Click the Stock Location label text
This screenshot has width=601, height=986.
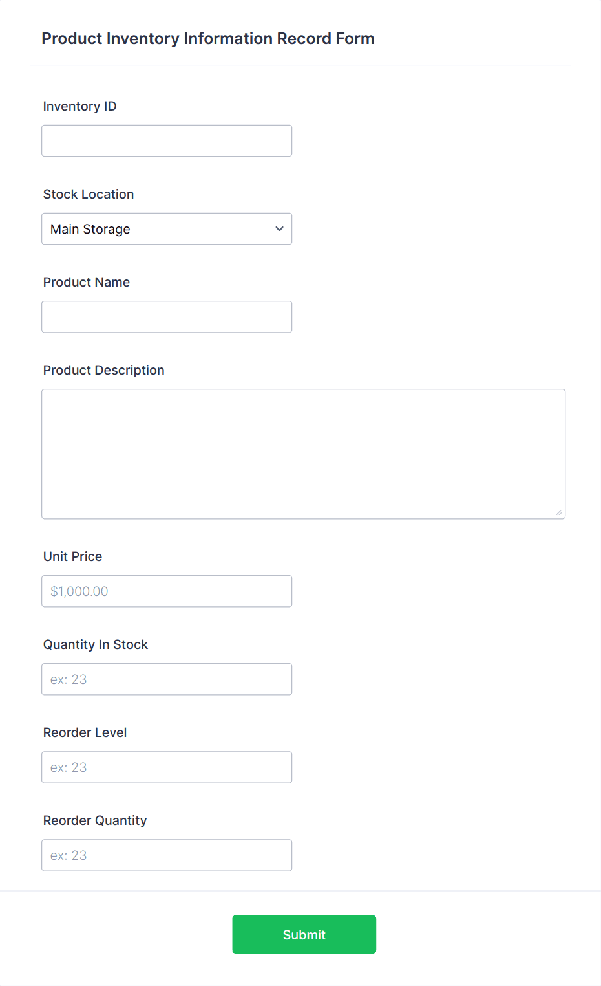89,194
